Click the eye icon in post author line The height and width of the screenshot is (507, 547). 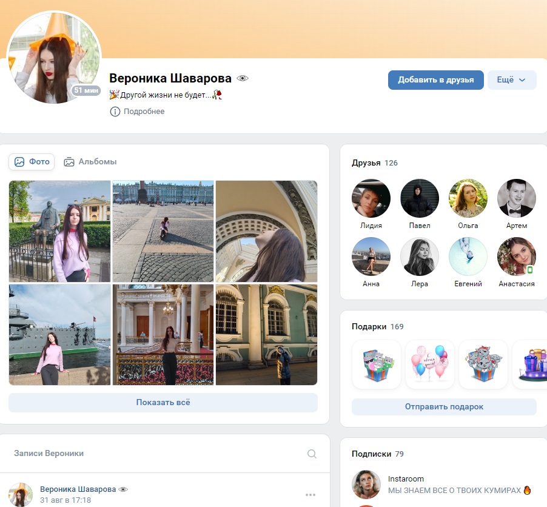tap(123, 489)
